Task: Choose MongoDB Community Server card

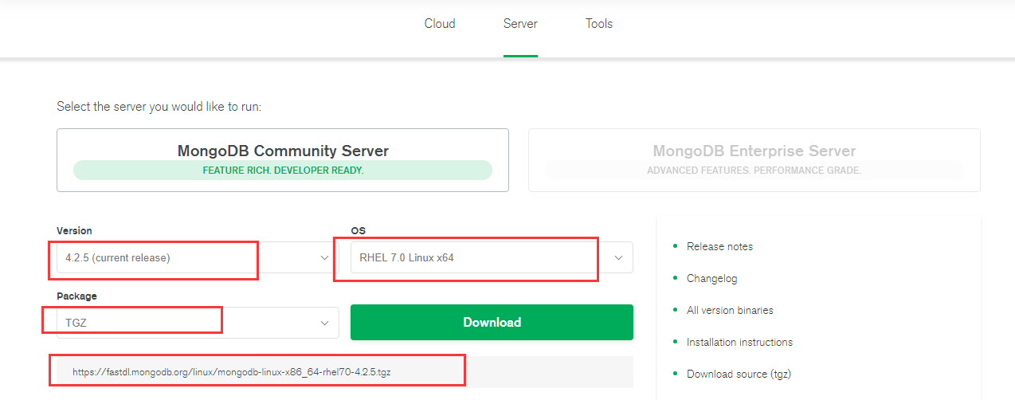Action: 283,160
